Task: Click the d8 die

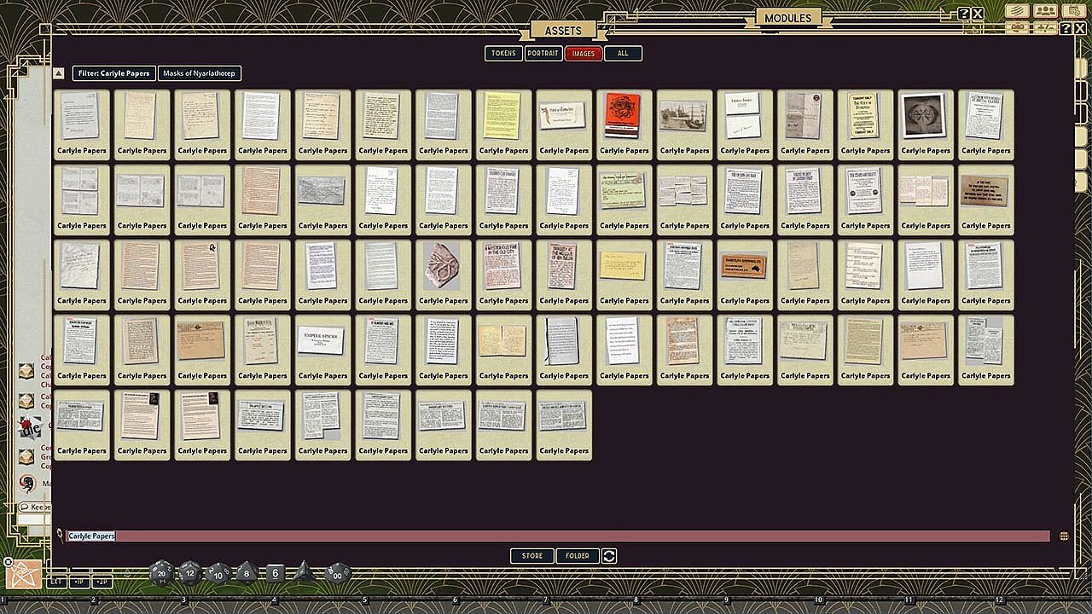Action: click(x=247, y=572)
